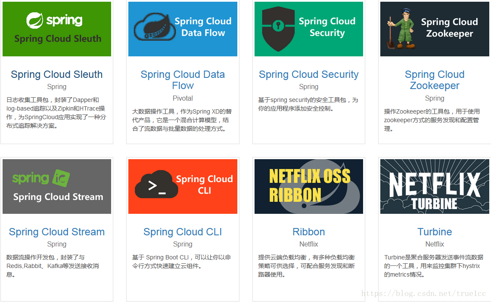The image size is (491, 302).
Task: Click the shield keyhole icon in Security banner
Action: (x=278, y=29)
